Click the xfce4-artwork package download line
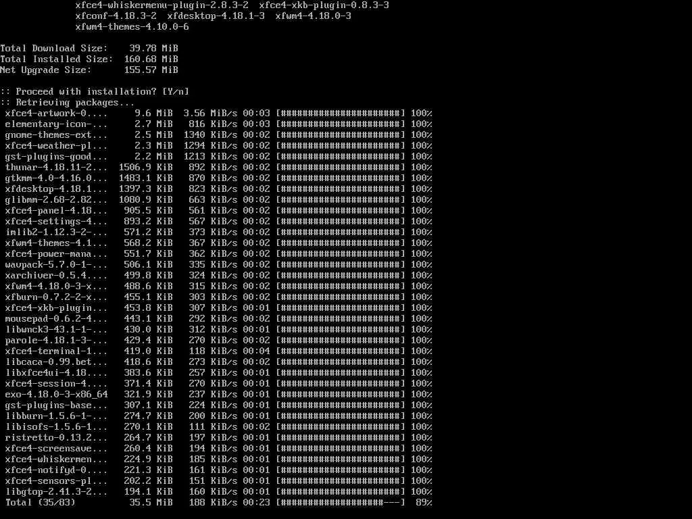The height and width of the screenshot is (519, 692). click(x=218, y=113)
